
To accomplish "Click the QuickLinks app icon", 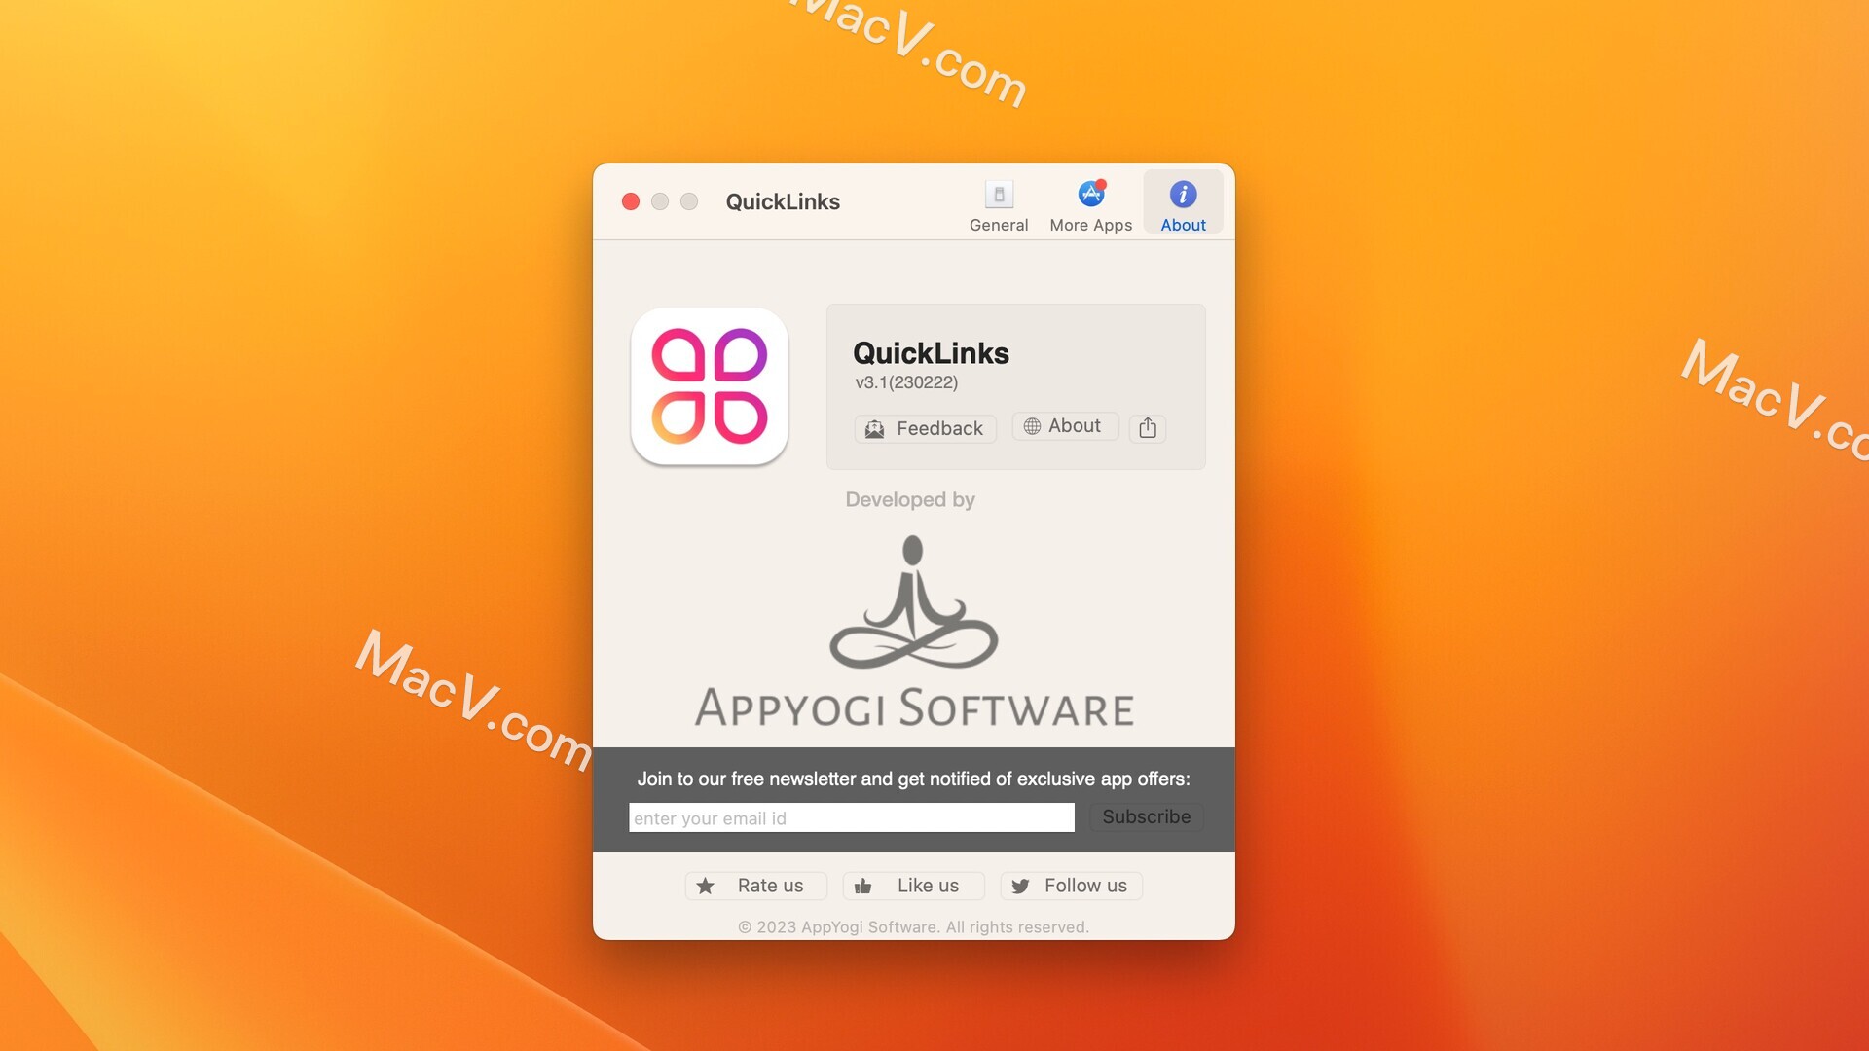I will [x=710, y=385].
